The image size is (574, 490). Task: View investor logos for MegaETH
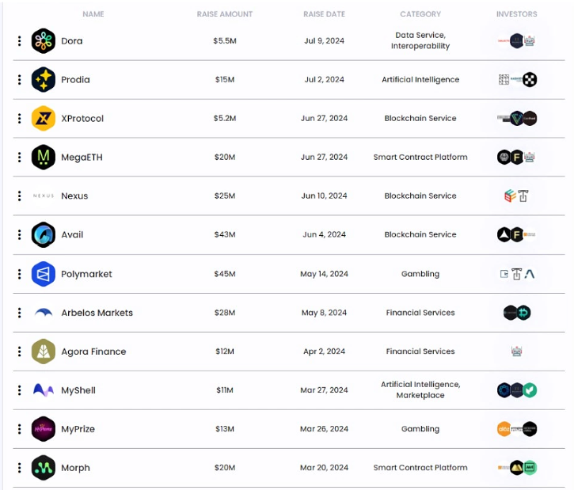coord(516,158)
